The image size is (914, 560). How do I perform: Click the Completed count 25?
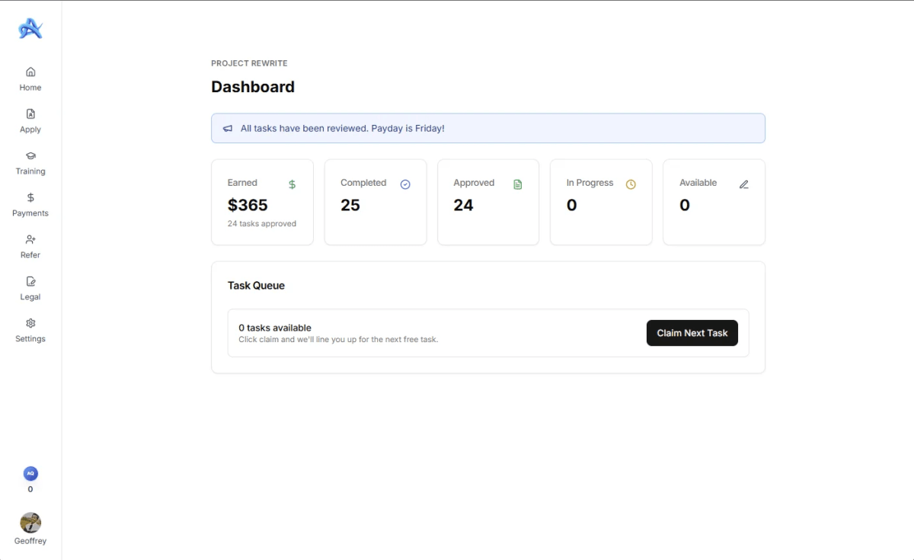[x=350, y=205]
